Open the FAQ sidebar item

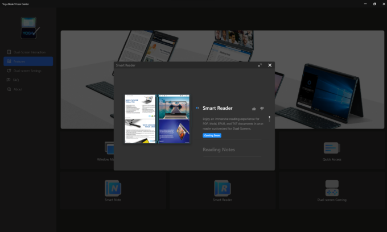16,80
